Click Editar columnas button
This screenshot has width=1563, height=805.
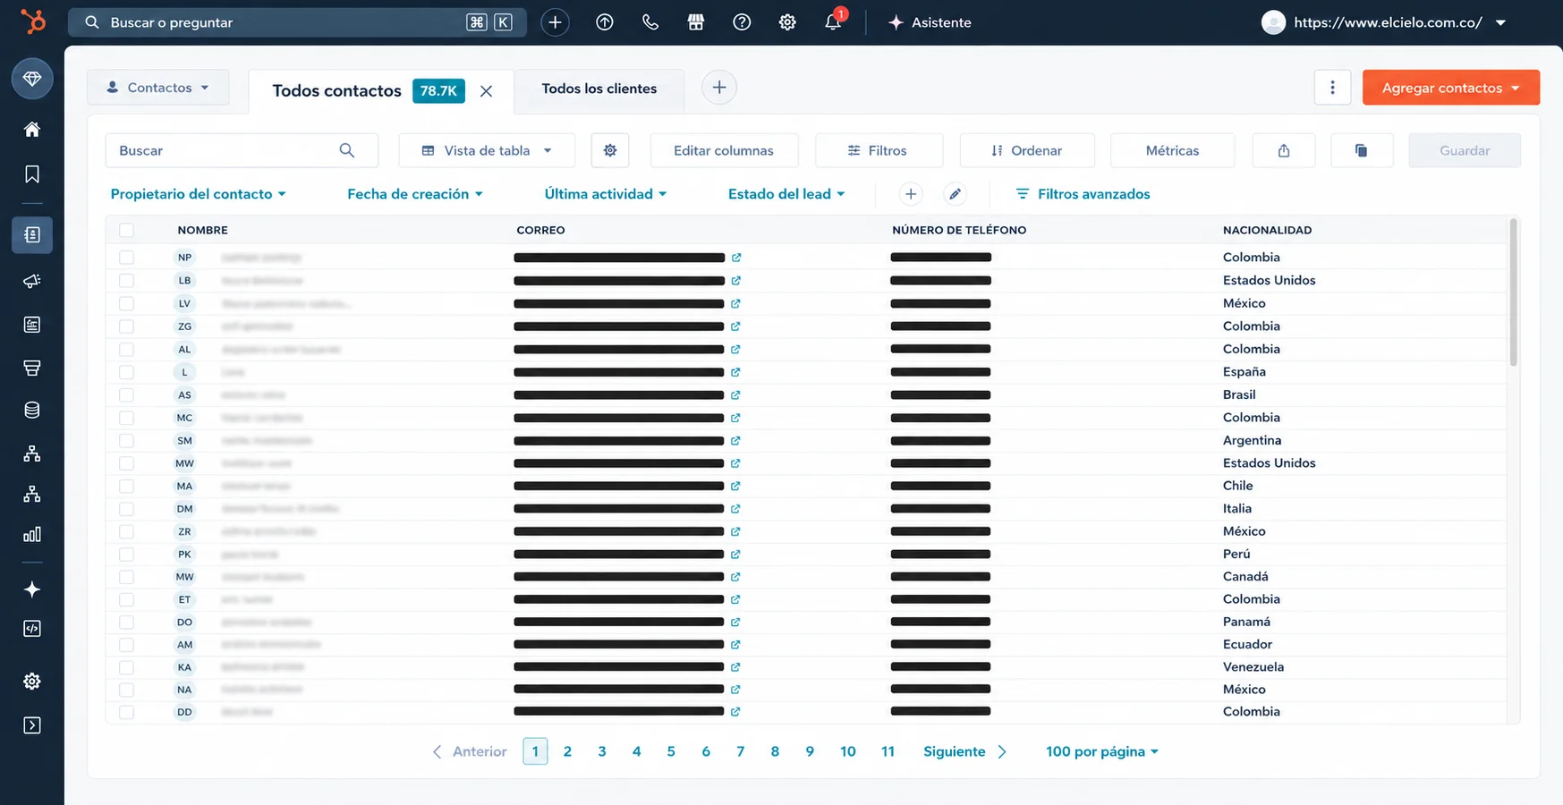[724, 150]
